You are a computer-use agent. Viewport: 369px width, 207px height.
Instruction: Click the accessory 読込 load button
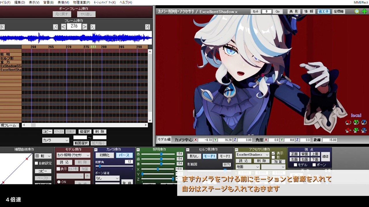point(243,161)
